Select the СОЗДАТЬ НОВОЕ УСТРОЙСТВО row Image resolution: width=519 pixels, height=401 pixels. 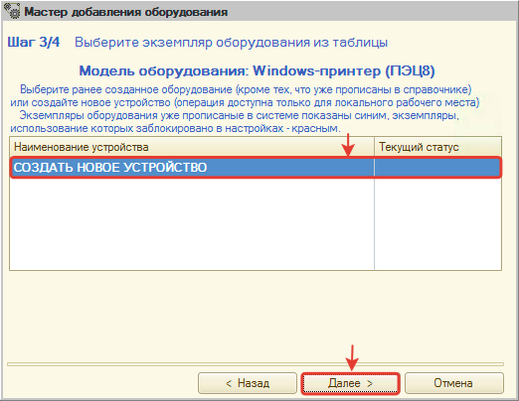(x=256, y=168)
